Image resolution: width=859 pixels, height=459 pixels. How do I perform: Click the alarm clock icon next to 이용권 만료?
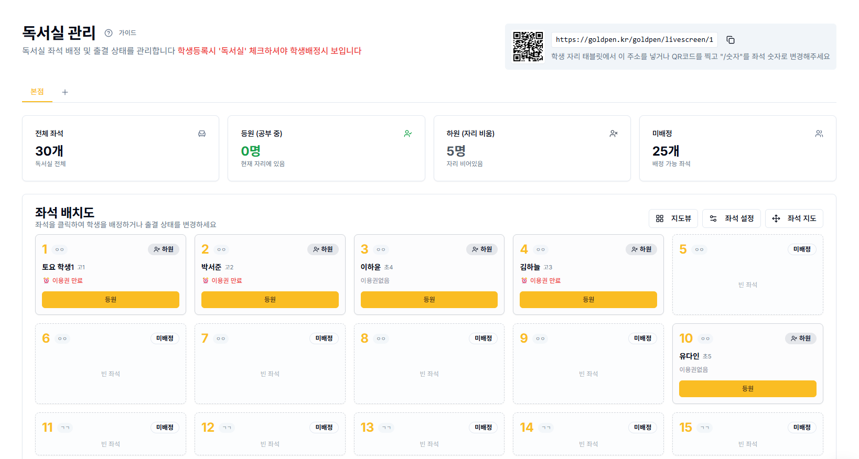tap(46, 280)
